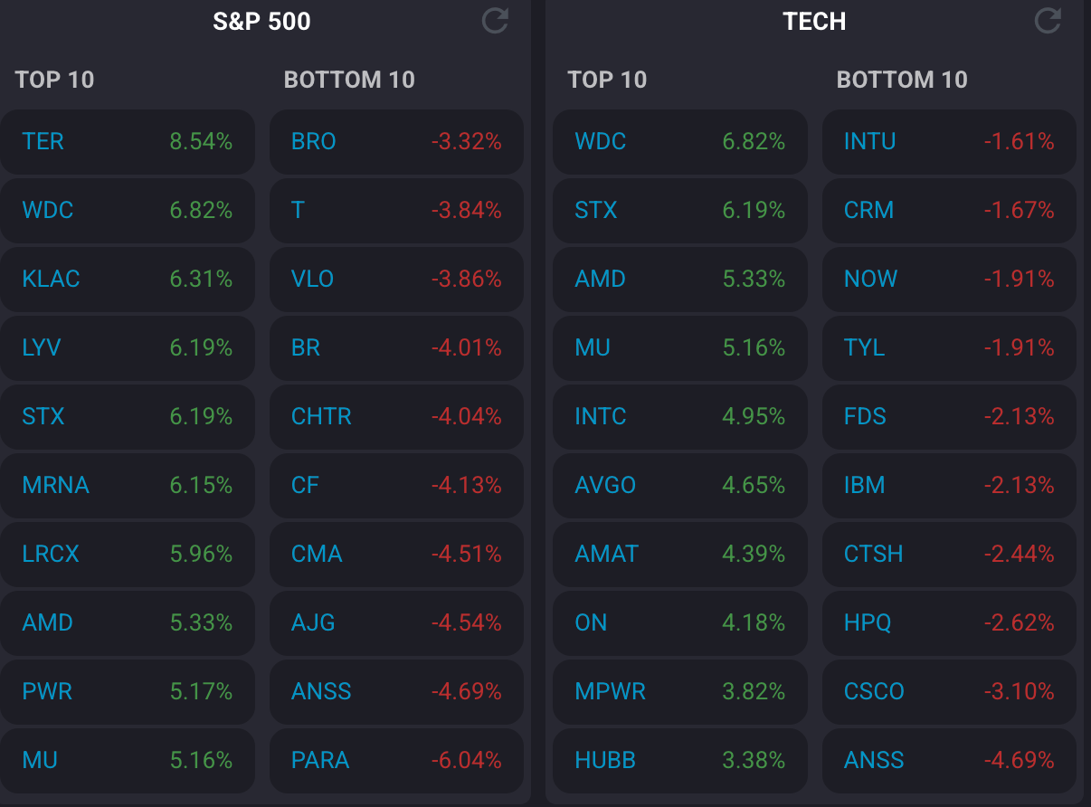This screenshot has width=1091, height=807.
Task: Click INTU in TECH bottom 10
Action: click(870, 142)
